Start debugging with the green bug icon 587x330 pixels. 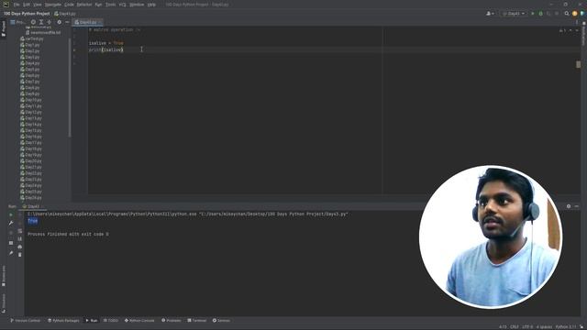click(540, 14)
